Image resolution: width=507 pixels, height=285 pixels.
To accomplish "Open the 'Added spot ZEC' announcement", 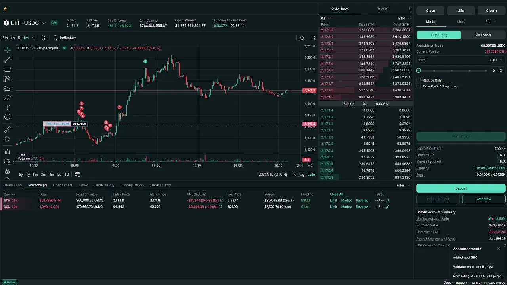I will (x=465, y=258).
